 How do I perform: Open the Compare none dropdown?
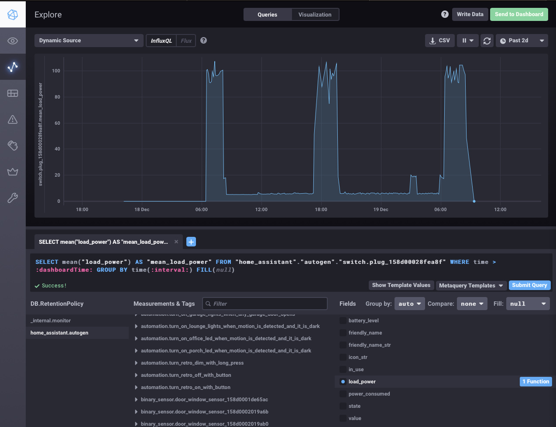point(472,304)
